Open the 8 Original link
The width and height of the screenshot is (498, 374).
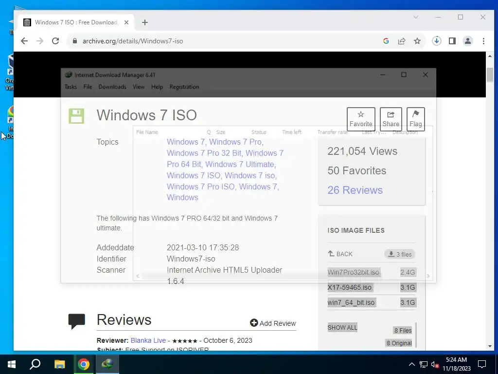(x=399, y=343)
